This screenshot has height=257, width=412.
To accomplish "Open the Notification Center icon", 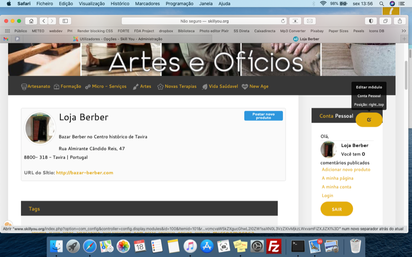I will pyautogui.click(x=401, y=4).
